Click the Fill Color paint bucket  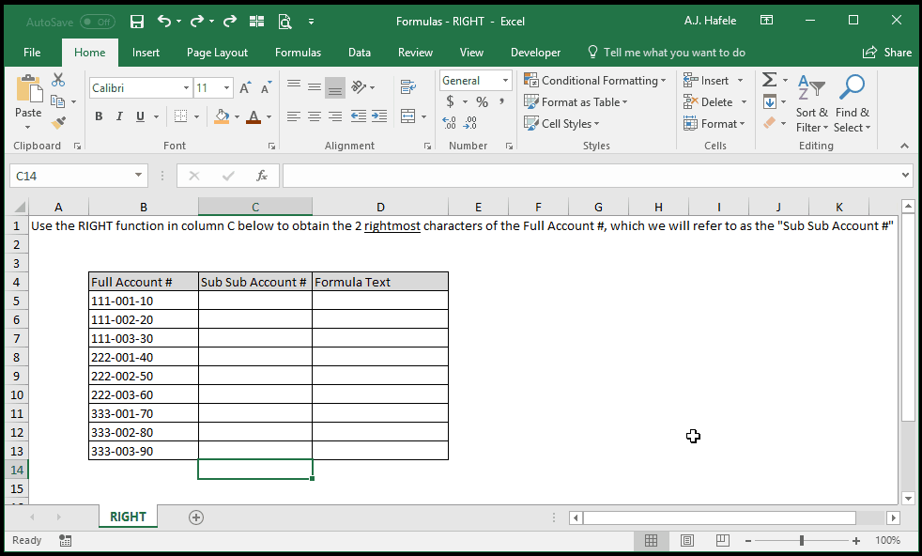click(223, 116)
